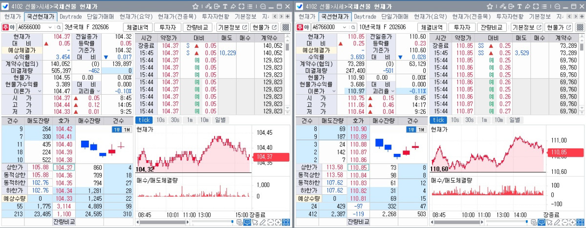This screenshot has height=228, width=586.
Task: Switch to 현재가(전종목) tab in right window
Action: pyautogui.click(x=471, y=17)
